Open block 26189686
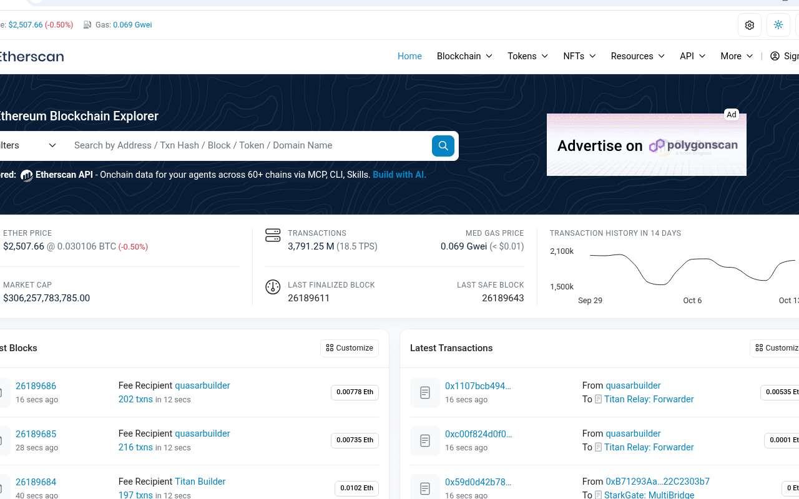Image resolution: width=799 pixels, height=499 pixels. coord(36,386)
